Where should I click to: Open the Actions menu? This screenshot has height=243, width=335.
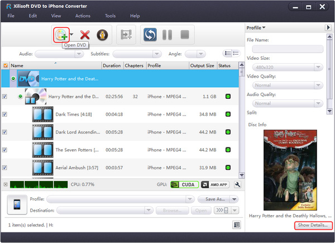tap(83, 16)
